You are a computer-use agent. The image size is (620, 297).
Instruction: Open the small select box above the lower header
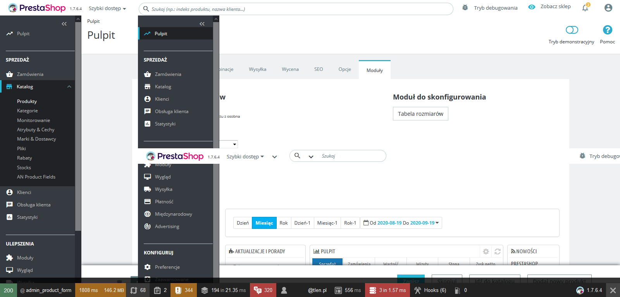pos(229,144)
